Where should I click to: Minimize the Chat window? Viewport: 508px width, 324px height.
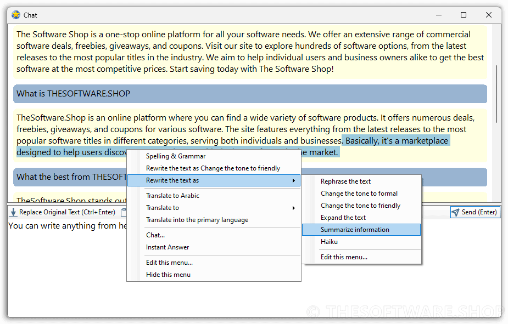tap(439, 15)
